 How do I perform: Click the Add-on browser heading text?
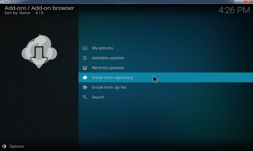(x=53, y=8)
